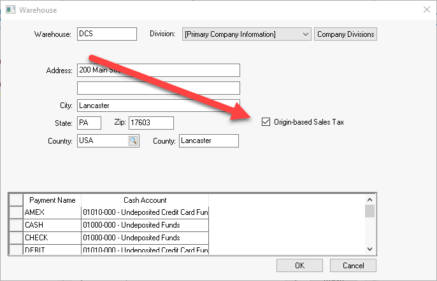Select the AMEX payment row header
The height and width of the screenshot is (281, 437).
[x=16, y=212]
